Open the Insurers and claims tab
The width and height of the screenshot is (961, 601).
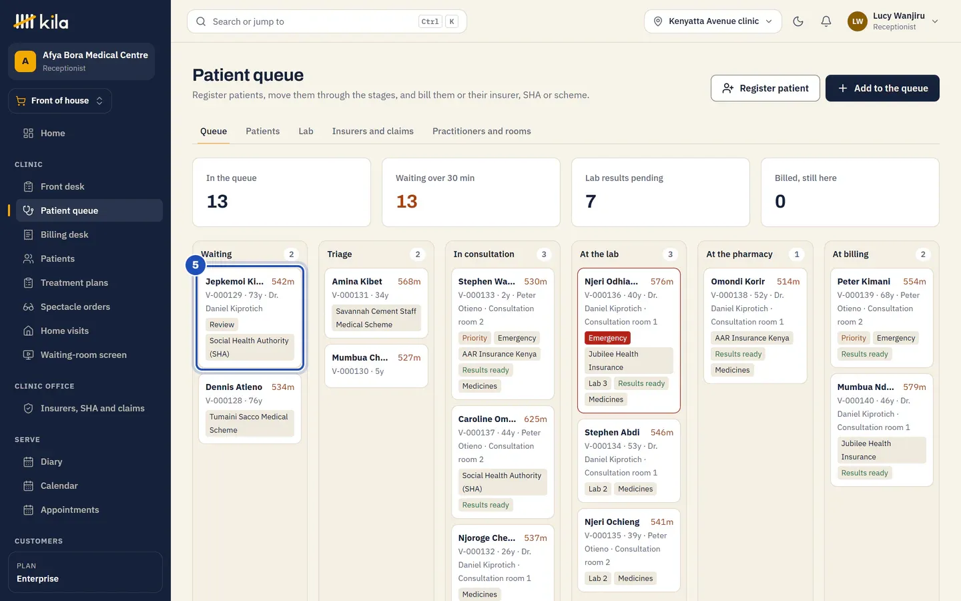[373, 131]
